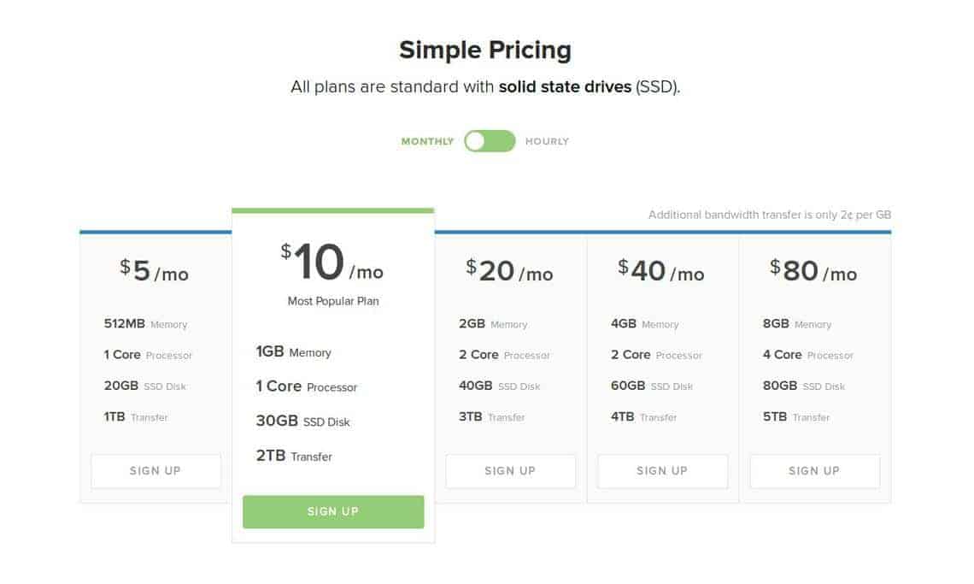Screen dimensions: 974x584
Task: Click the solid state drives text
Action: pyautogui.click(x=565, y=86)
